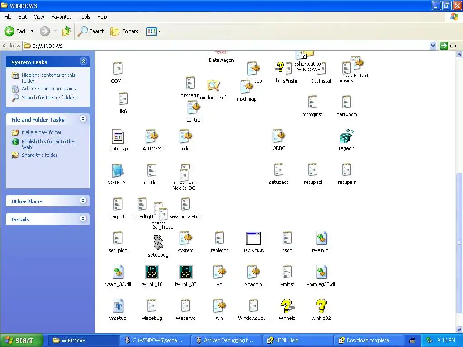Open the Favorites menu
This screenshot has width=463, height=347.
[x=61, y=17]
